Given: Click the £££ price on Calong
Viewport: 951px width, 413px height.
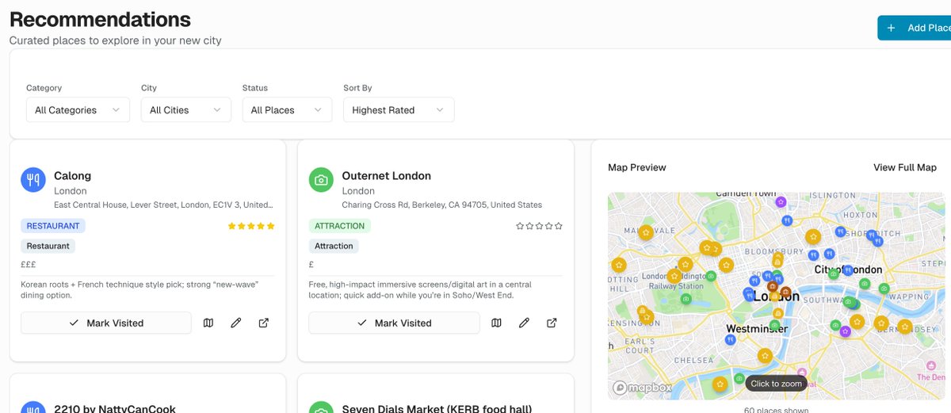Looking at the screenshot, I should pyautogui.click(x=29, y=264).
